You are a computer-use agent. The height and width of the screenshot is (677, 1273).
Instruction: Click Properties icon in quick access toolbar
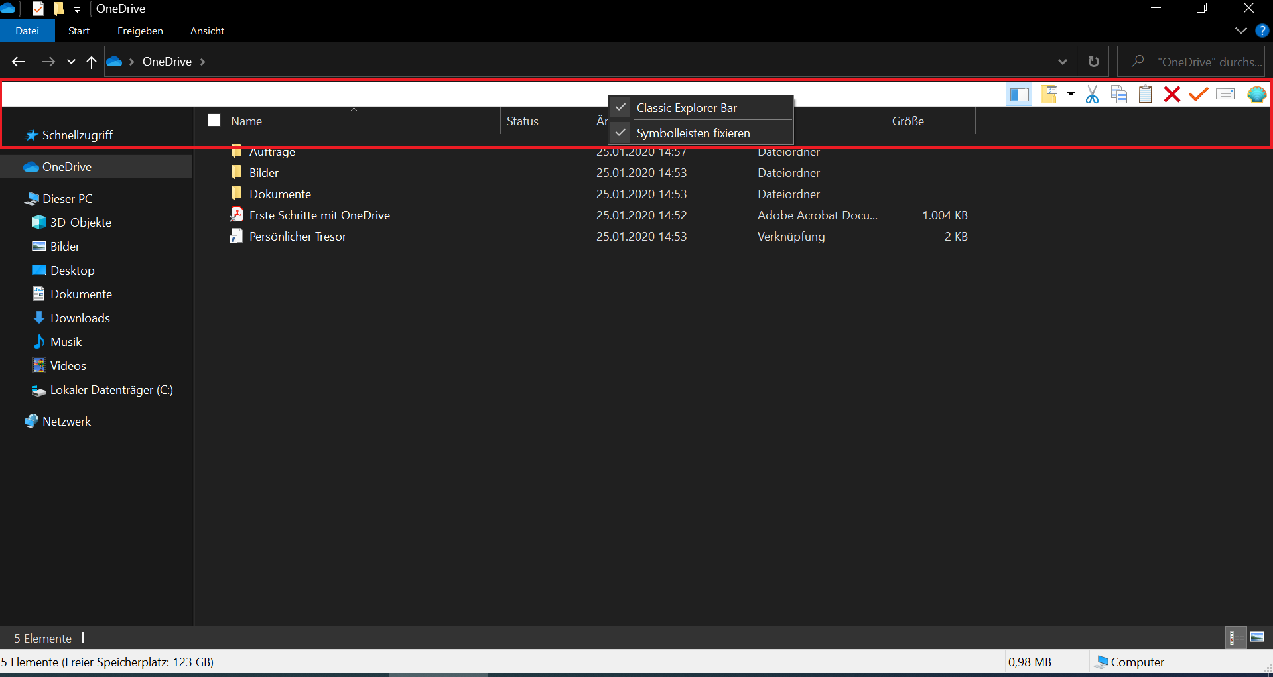[38, 9]
